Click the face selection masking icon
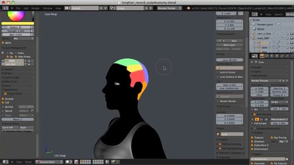294x165 pixels. (76, 162)
